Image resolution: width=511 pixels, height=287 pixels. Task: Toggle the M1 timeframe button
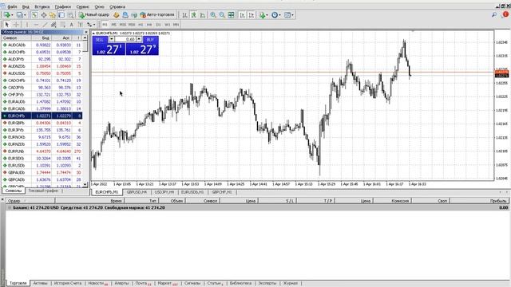tap(105, 25)
